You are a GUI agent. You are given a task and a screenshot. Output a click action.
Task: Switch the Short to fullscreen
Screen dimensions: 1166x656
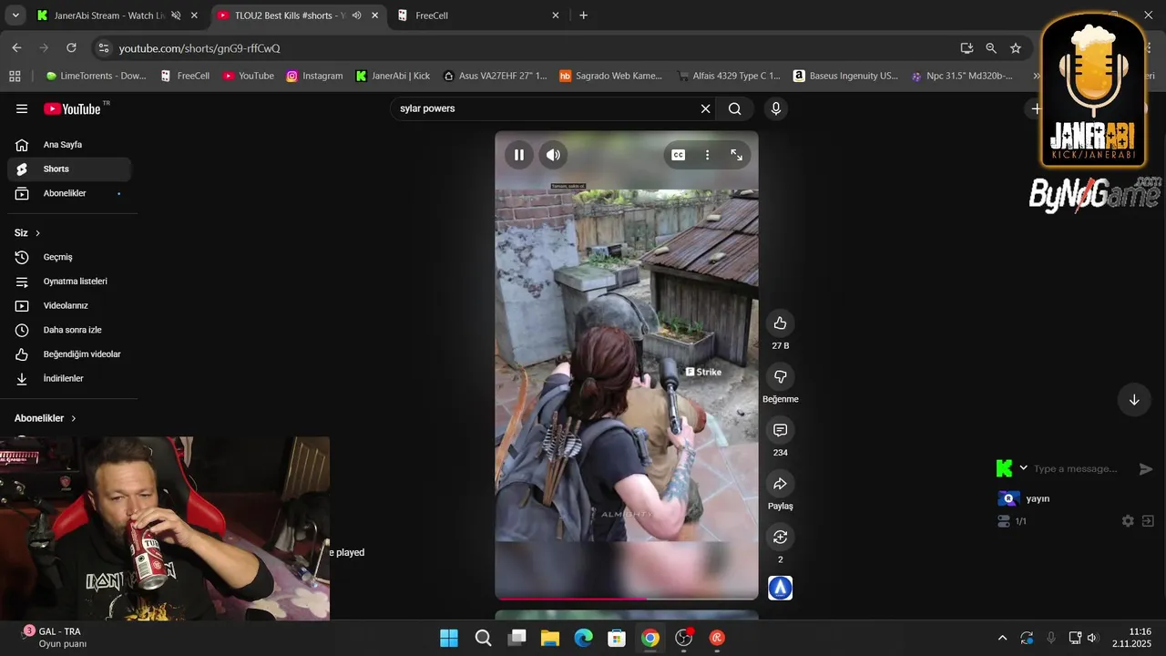pyautogui.click(x=736, y=155)
